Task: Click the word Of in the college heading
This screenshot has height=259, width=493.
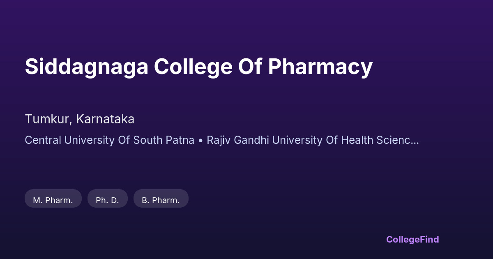Action: [250, 66]
